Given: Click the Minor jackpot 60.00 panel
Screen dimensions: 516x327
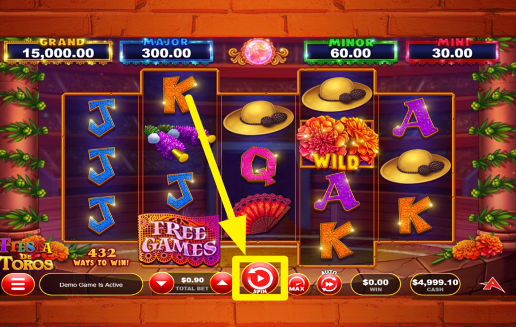Looking at the screenshot, I should click(x=350, y=52).
